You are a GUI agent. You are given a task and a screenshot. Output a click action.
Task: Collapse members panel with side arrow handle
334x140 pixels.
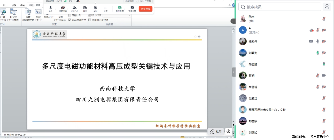(234, 72)
